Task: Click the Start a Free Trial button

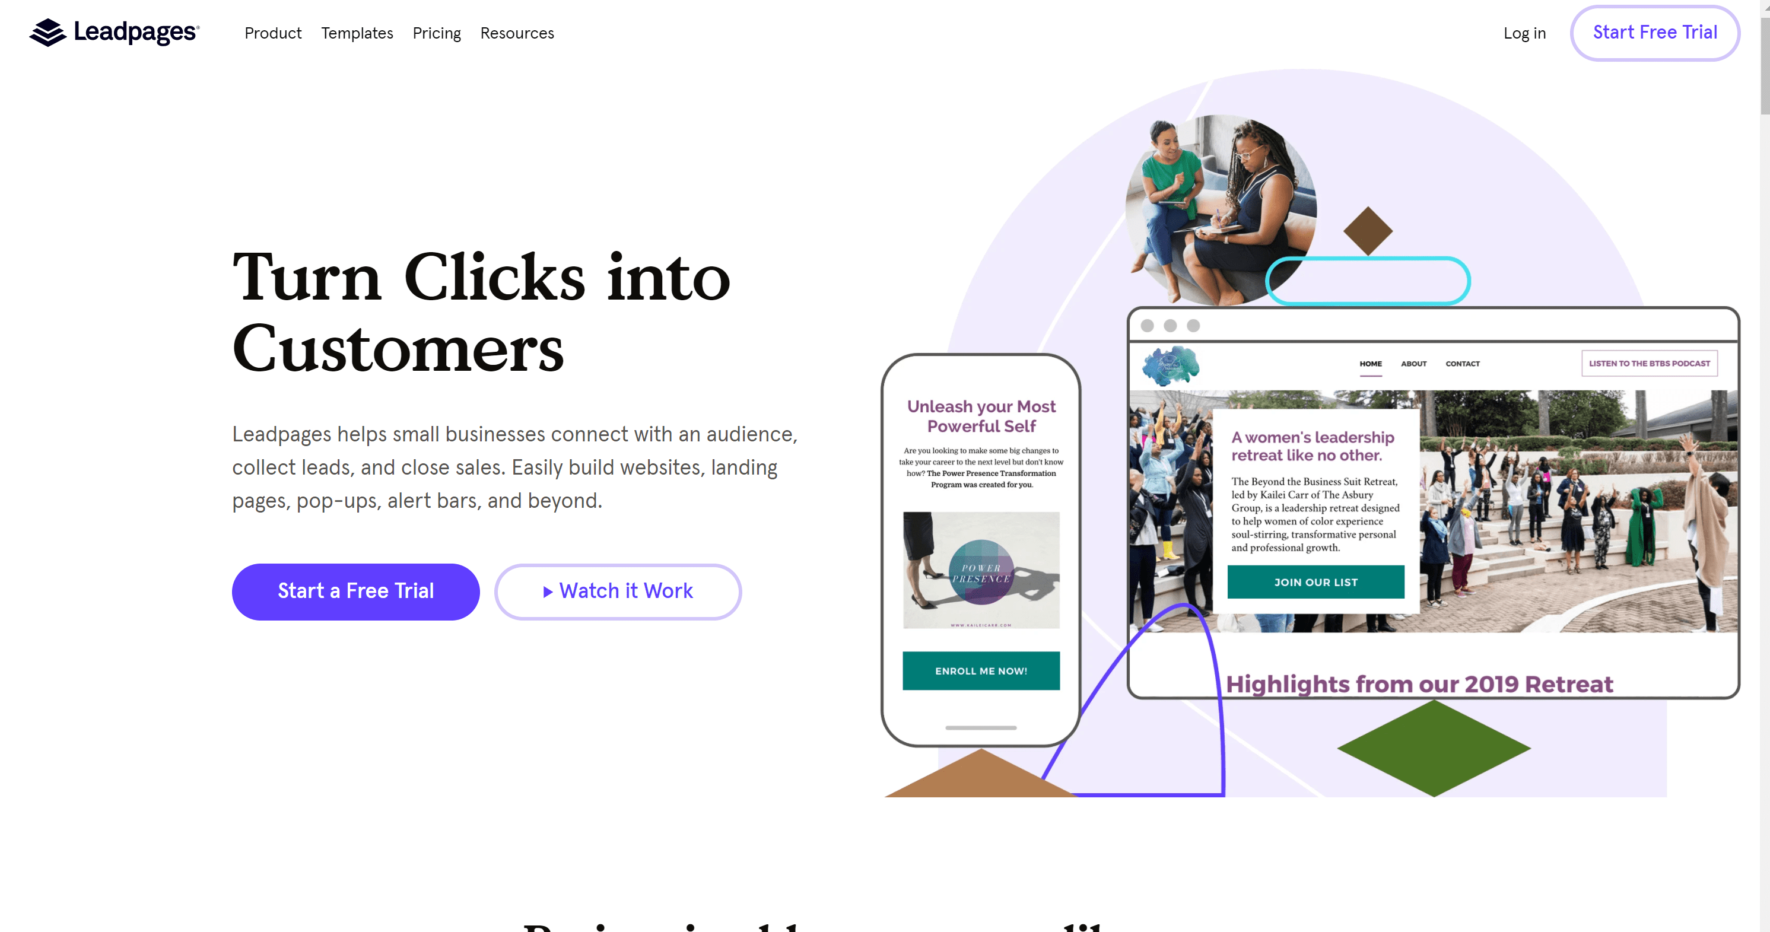Action: (x=355, y=591)
